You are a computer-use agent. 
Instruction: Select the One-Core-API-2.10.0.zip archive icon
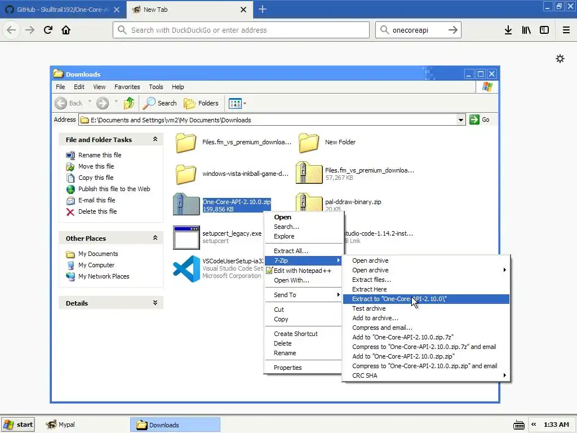click(187, 205)
